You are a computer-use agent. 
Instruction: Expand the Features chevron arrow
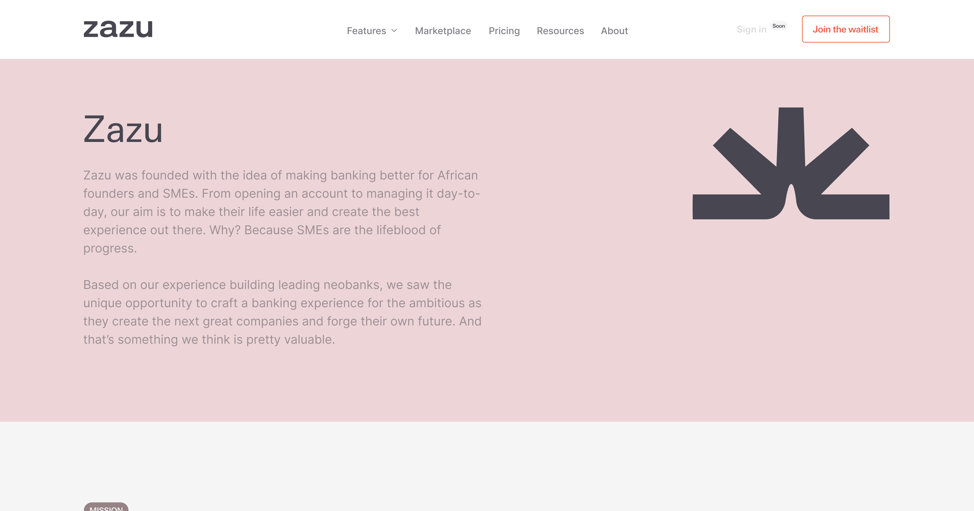pos(394,31)
